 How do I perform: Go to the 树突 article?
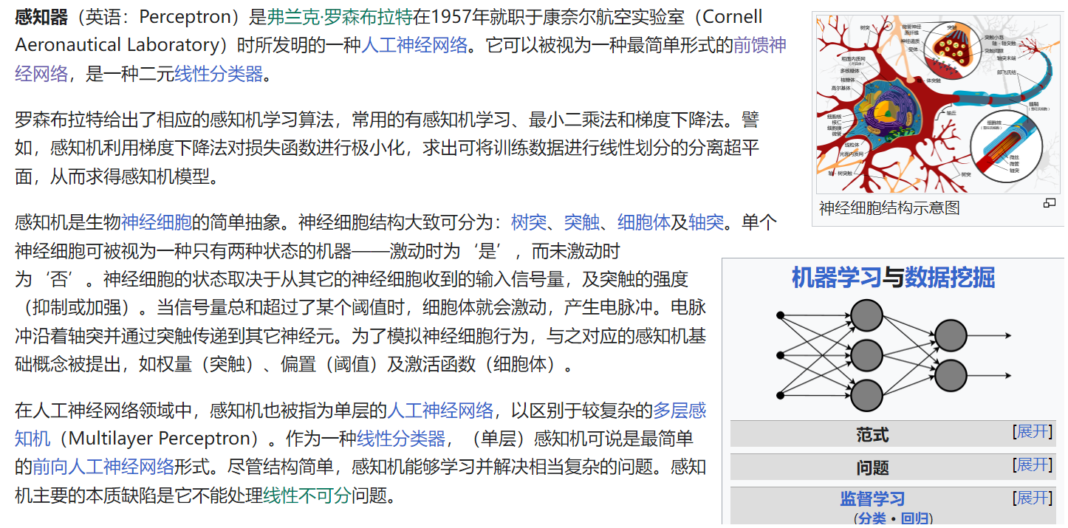(529, 222)
